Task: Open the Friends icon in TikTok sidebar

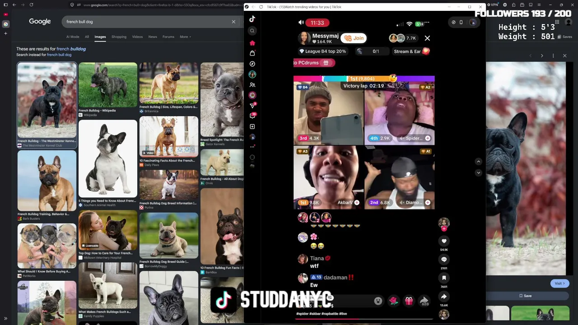Action: (252, 85)
